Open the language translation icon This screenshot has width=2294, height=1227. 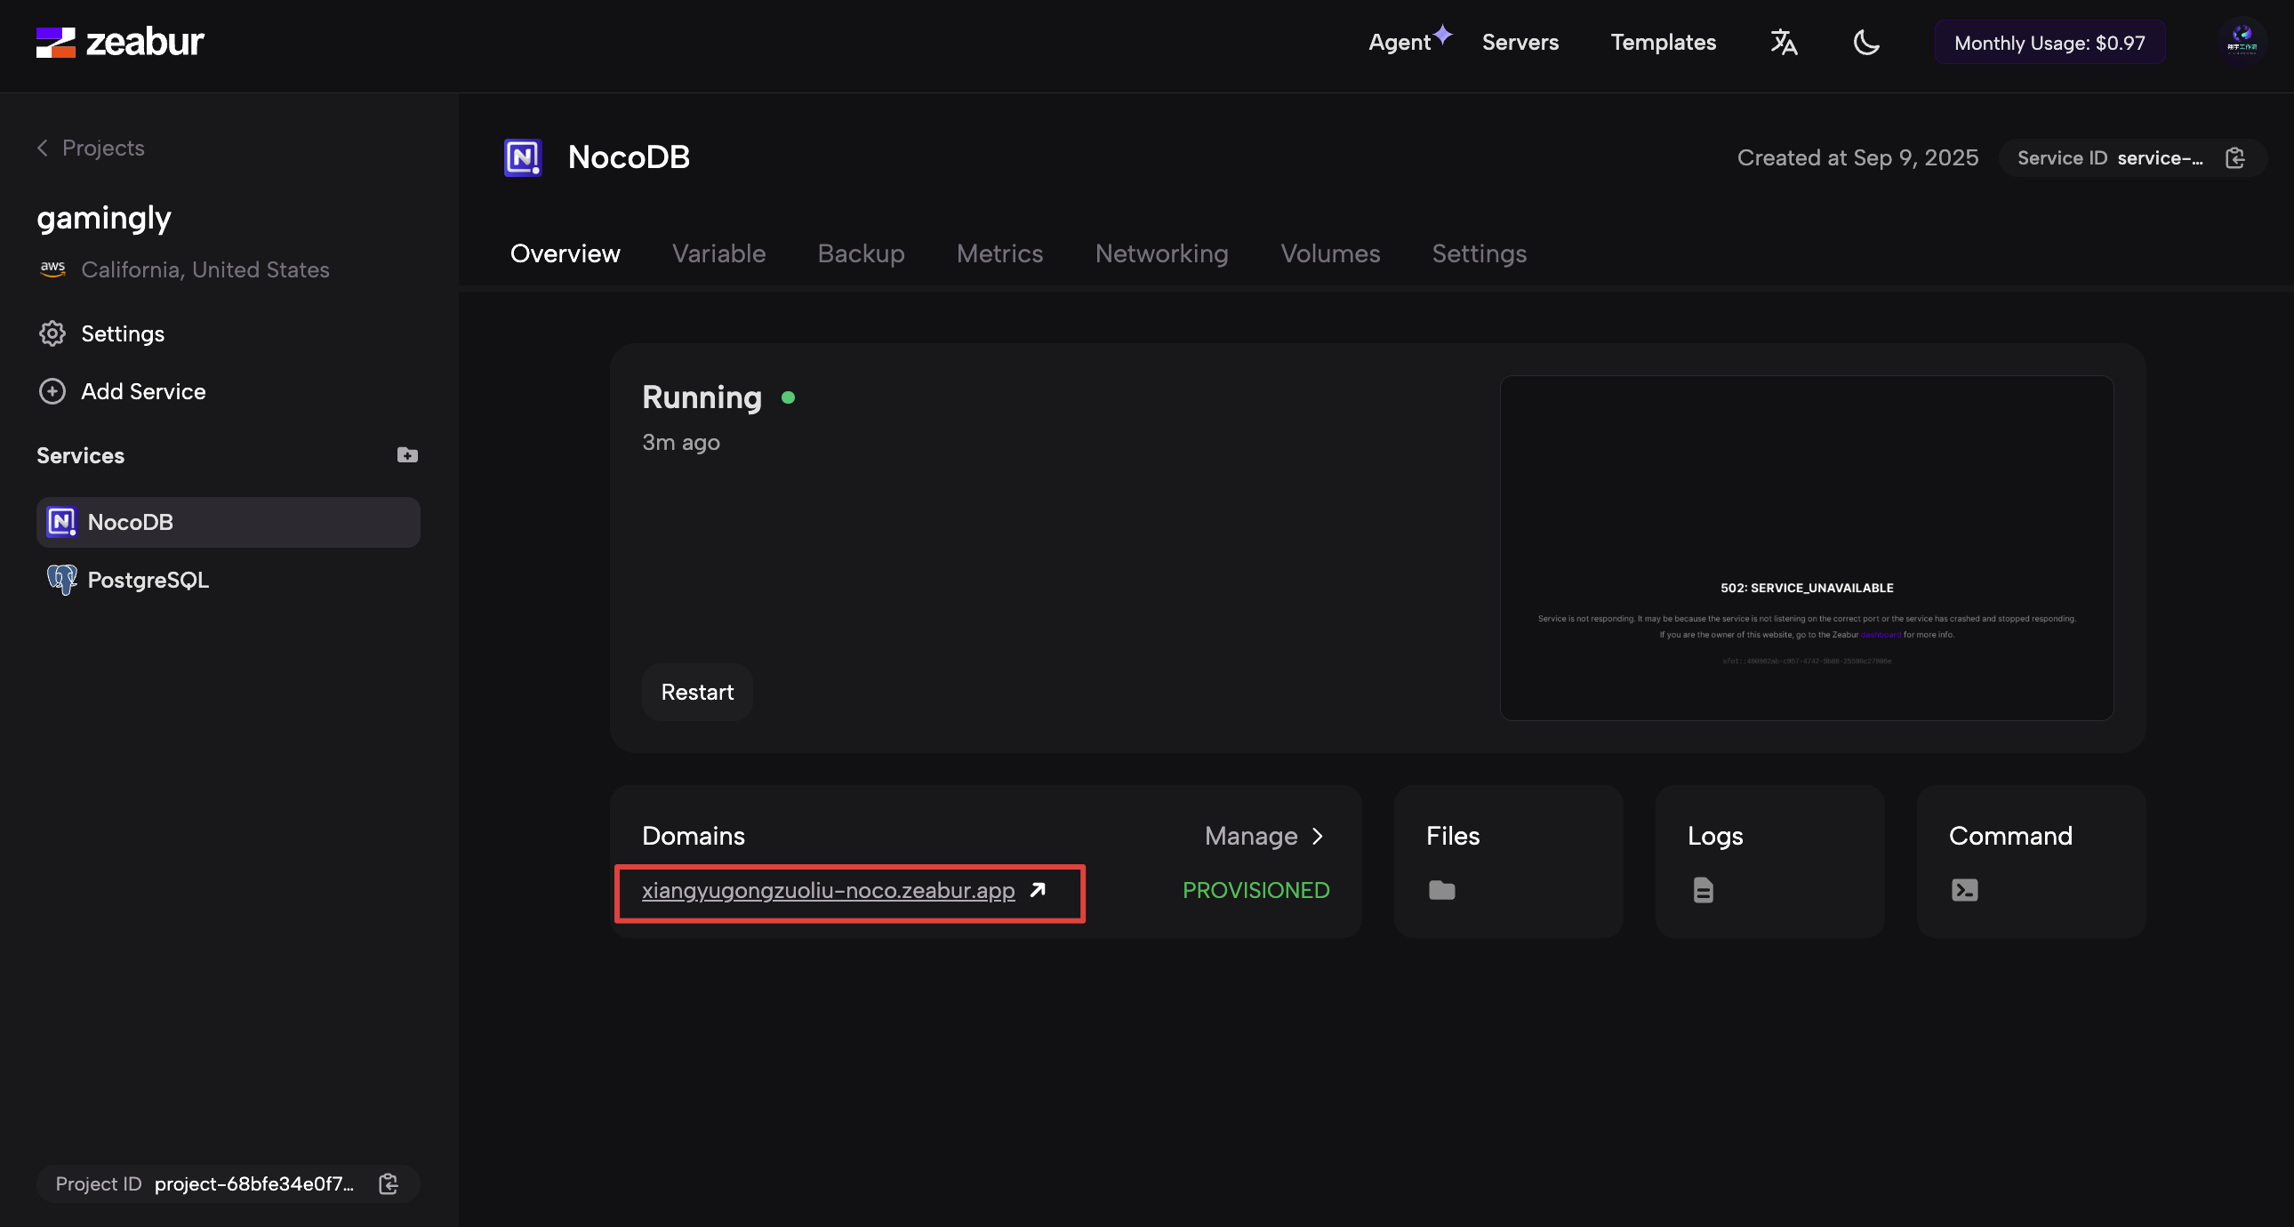coord(1783,42)
